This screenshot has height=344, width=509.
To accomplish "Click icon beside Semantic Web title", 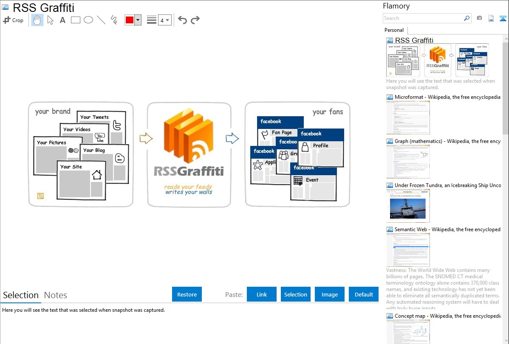I will pos(390,229).
